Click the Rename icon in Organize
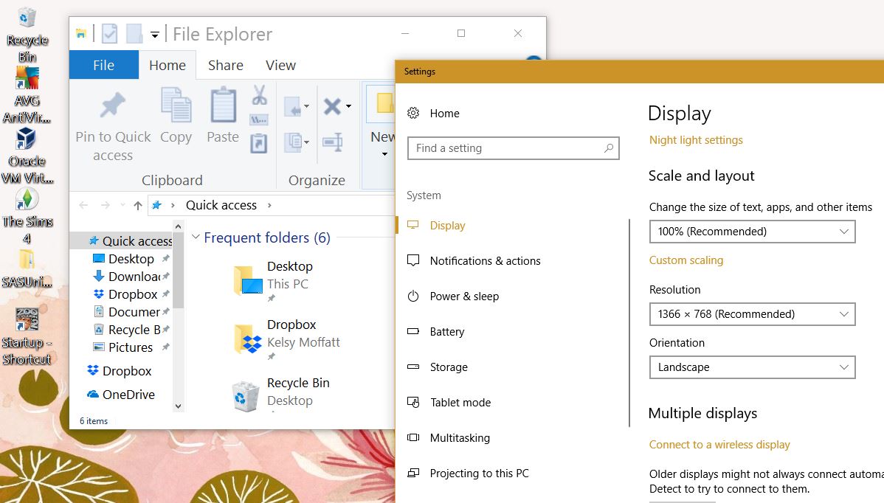The width and height of the screenshot is (884, 503). coord(333,142)
